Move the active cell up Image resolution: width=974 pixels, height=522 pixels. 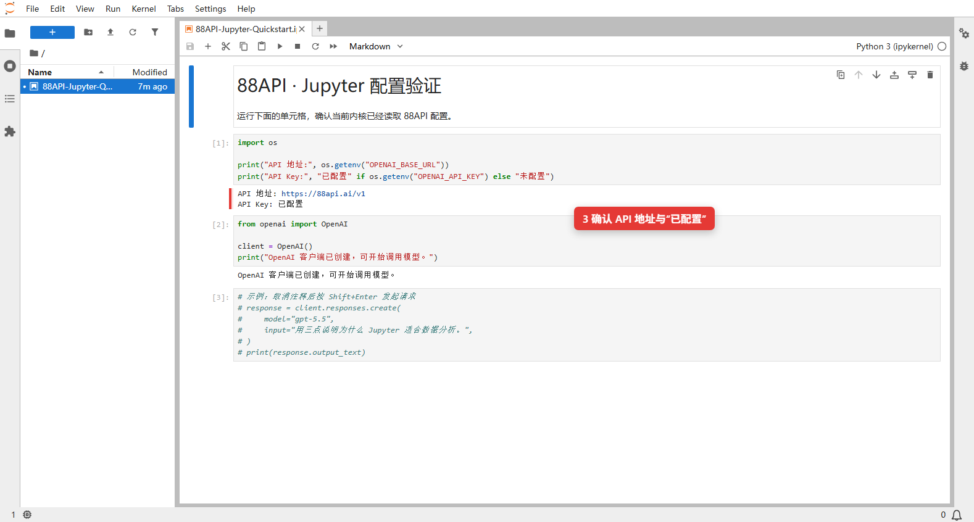[859, 75]
